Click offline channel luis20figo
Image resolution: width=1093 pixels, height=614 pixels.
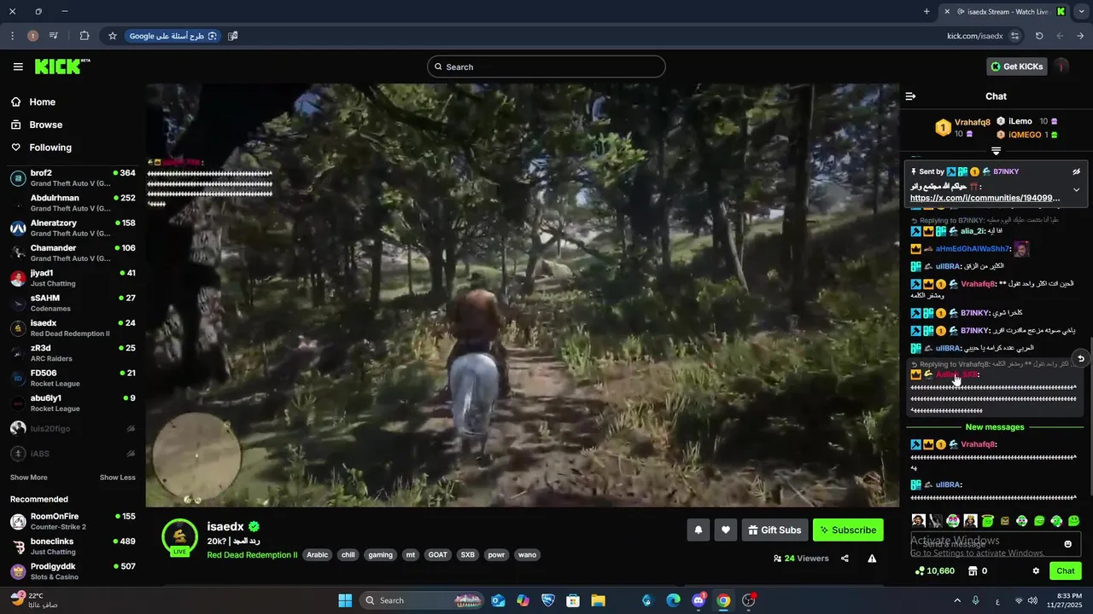point(73,428)
